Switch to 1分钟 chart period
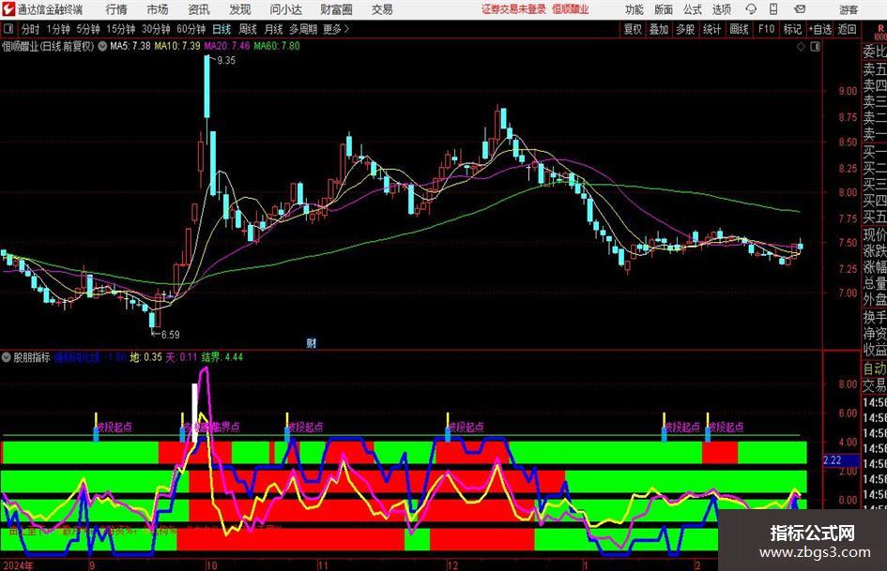 point(58,29)
